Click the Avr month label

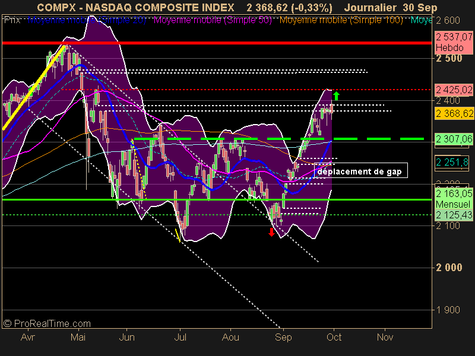pyautogui.click(x=28, y=337)
